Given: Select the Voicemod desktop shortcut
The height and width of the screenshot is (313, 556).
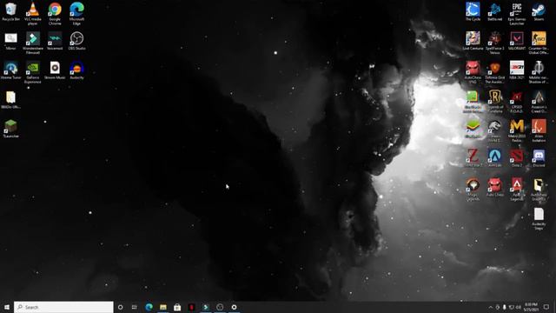Looking at the screenshot, I should coord(55,41).
